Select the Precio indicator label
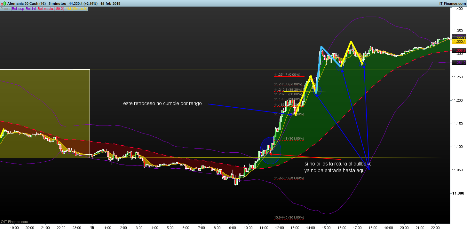The image size is (467, 230). coord(5,9)
